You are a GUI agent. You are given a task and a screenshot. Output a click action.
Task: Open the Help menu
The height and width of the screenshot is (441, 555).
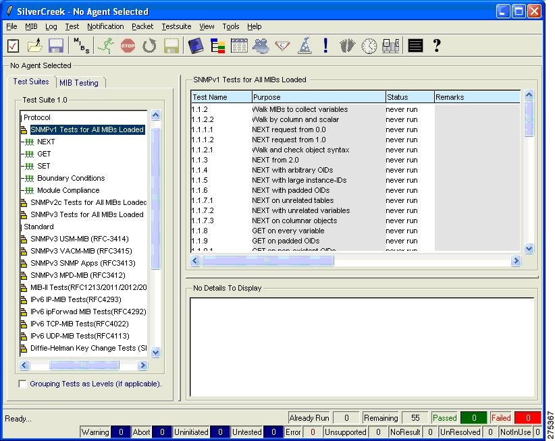pyautogui.click(x=254, y=26)
